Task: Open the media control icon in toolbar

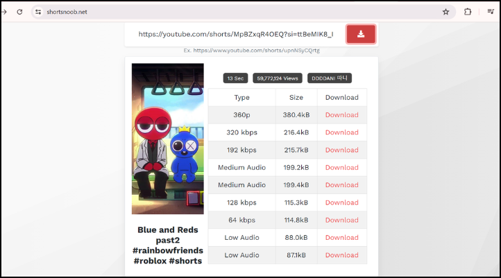Action: (491, 12)
